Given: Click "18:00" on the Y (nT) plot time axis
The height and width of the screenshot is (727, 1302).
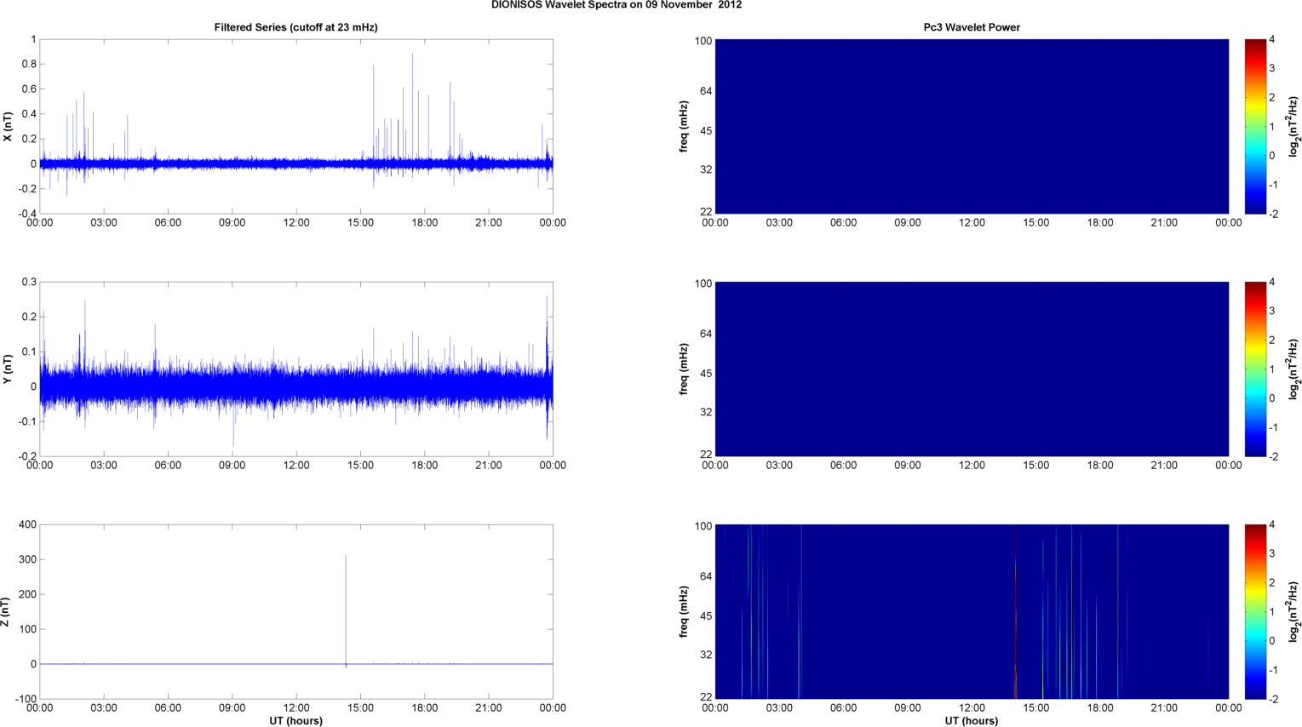Looking at the screenshot, I should (424, 466).
